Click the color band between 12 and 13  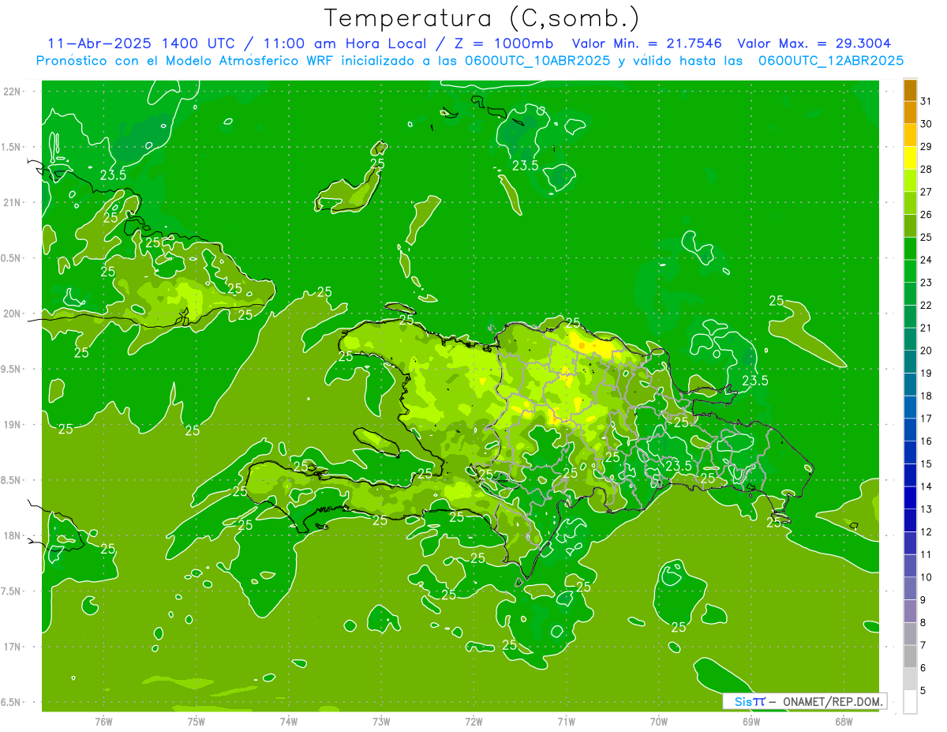[910, 520]
